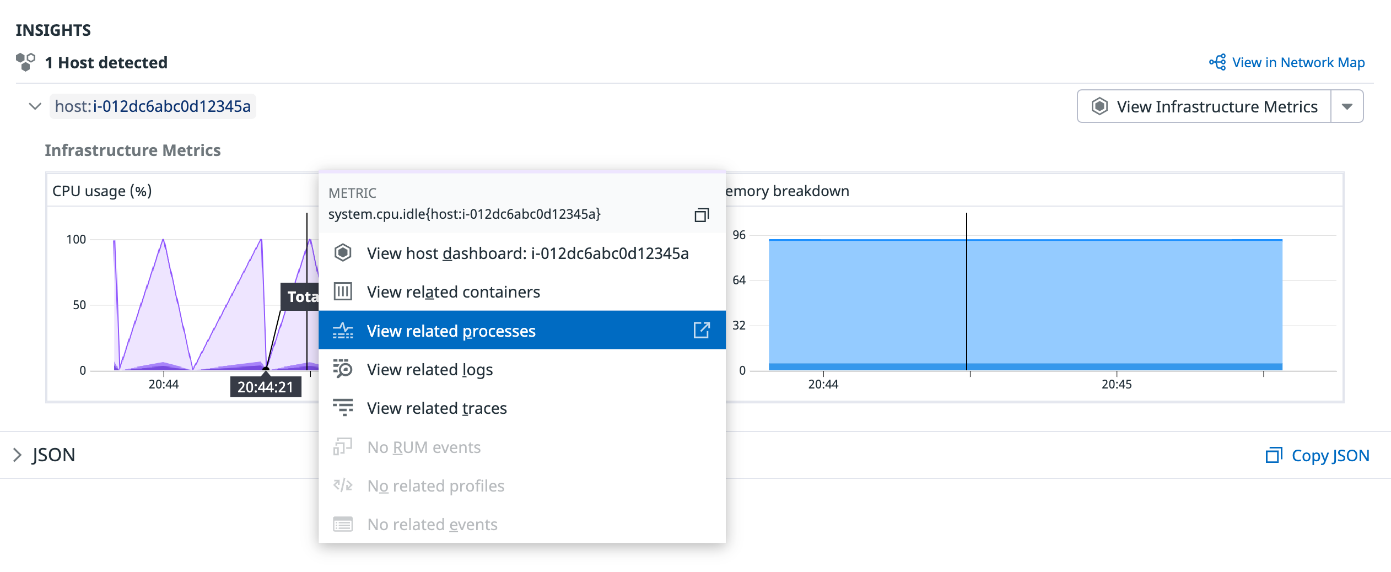
Task: Click the hexagon icon beside View host dashboard
Action: [x=343, y=253]
